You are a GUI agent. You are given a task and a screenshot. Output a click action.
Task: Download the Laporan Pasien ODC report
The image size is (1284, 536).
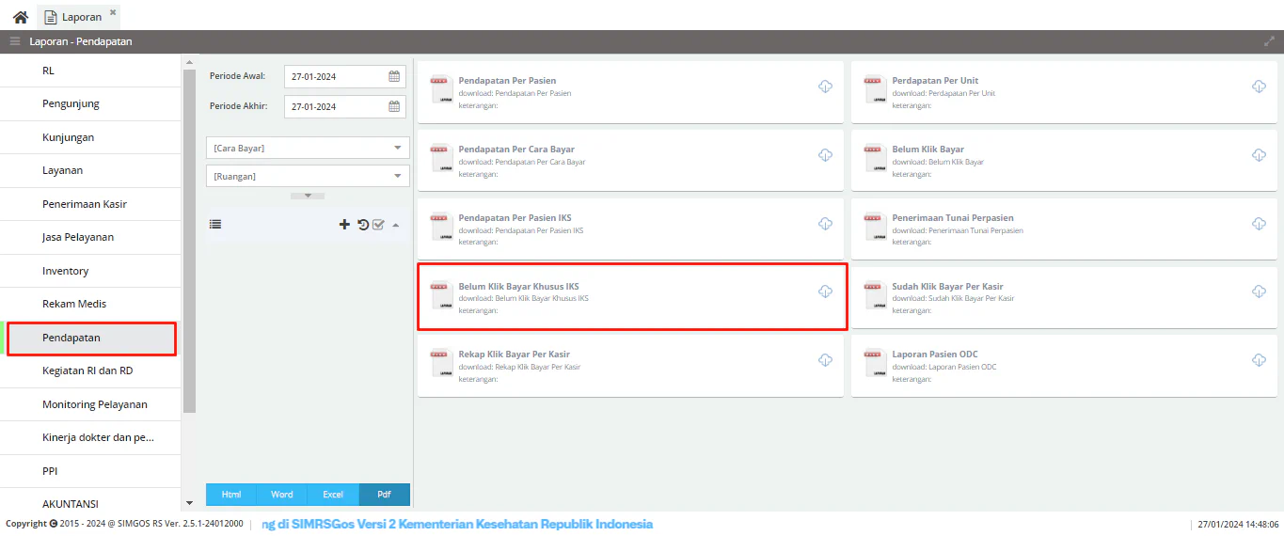[1259, 360]
